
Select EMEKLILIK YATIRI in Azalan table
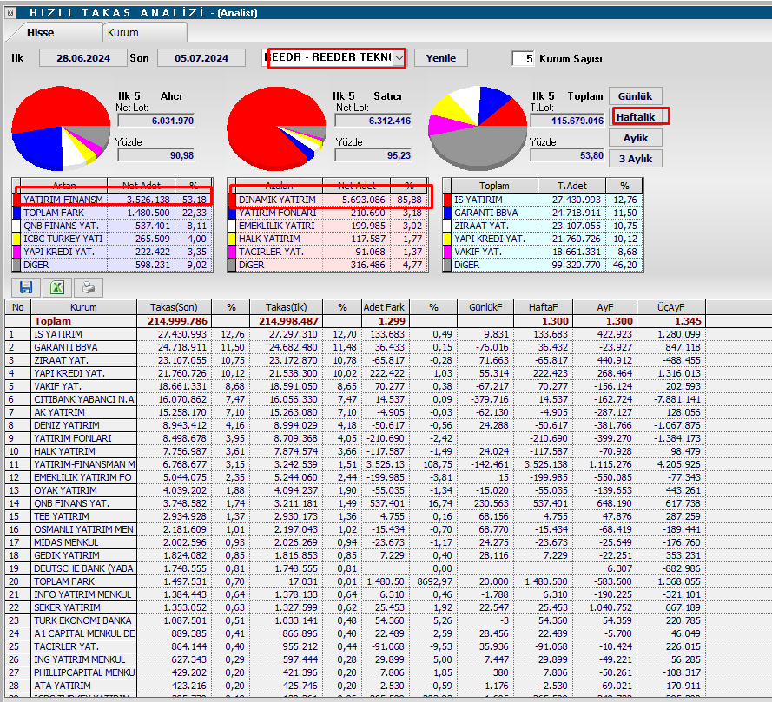328,226
